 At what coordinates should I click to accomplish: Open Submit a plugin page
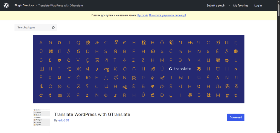[x=216, y=5]
